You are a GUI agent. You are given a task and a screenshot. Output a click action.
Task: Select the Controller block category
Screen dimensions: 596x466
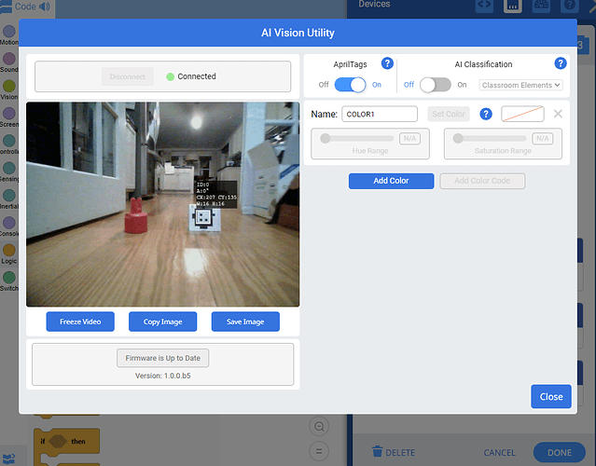point(9,144)
